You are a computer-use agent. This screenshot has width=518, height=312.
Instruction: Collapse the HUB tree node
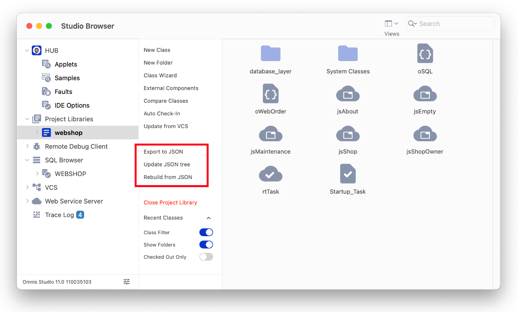27,51
